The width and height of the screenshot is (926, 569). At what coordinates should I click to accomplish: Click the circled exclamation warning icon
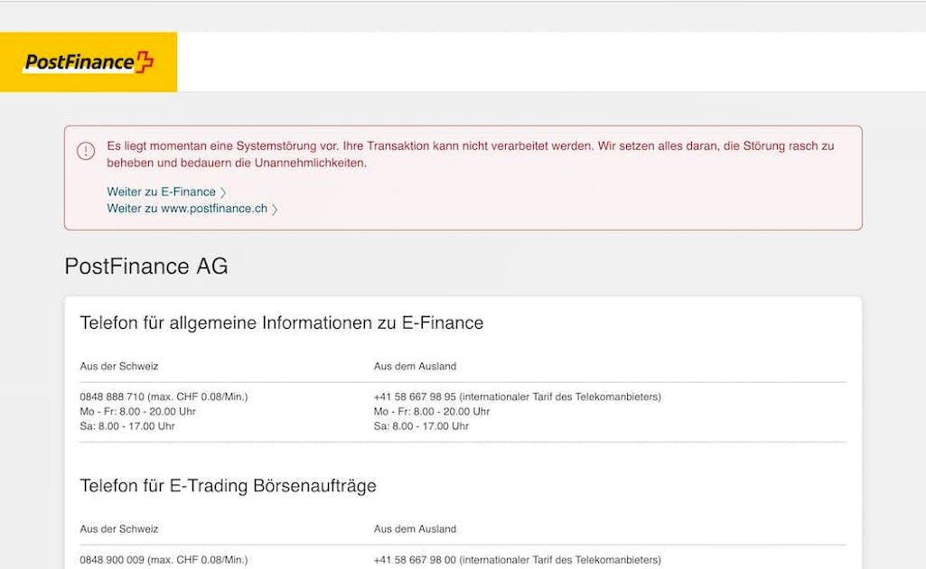[x=86, y=151]
